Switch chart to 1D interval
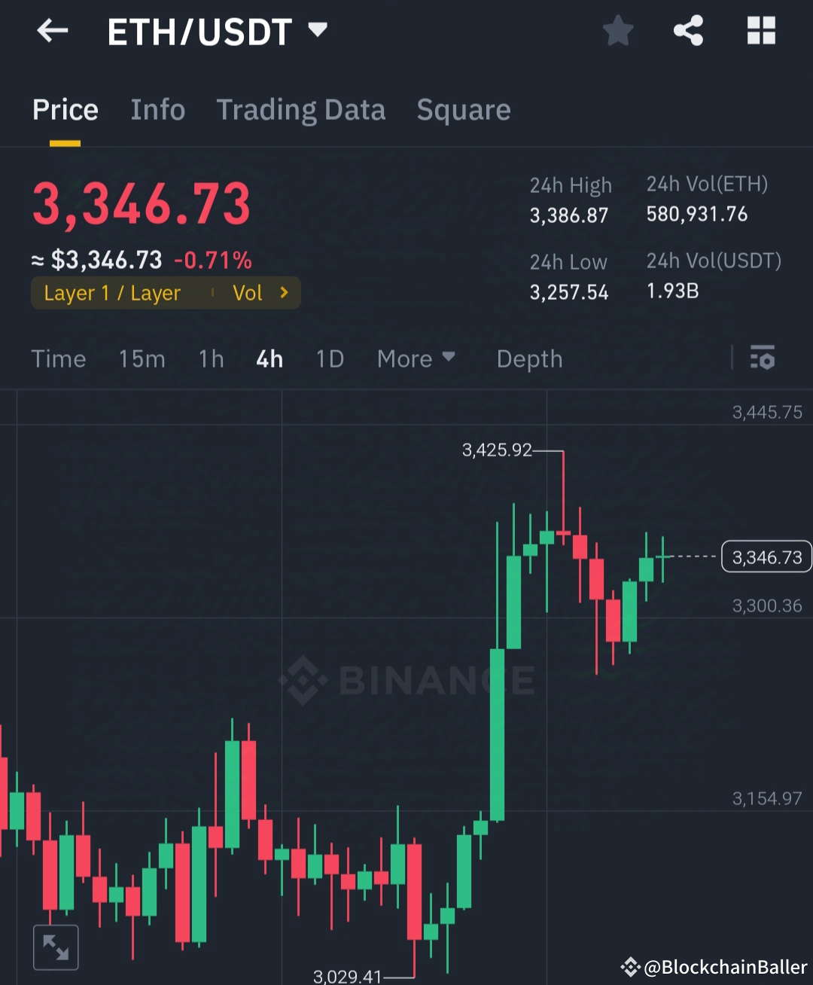This screenshot has height=985, width=813. (329, 358)
